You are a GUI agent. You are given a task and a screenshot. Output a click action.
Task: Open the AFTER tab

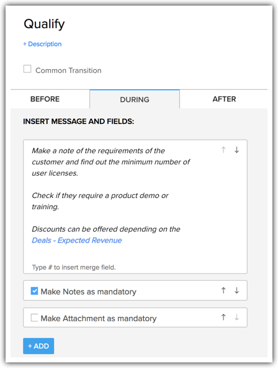(224, 99)
